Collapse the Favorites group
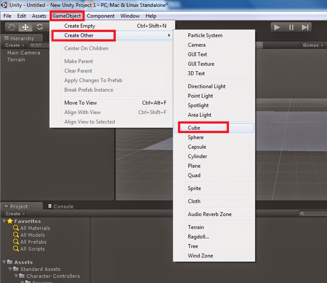327x283 pixels. (4, 221)
